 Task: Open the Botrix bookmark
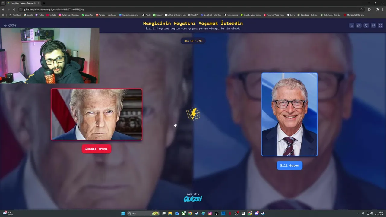tap(291, 15)
